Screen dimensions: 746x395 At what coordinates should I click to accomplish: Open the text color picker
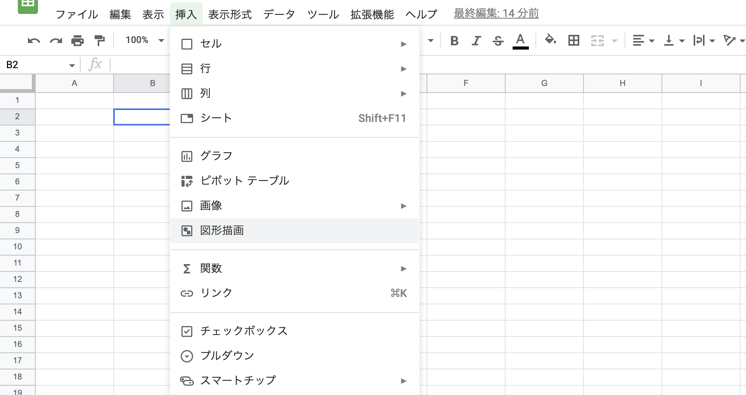(521, 40)
